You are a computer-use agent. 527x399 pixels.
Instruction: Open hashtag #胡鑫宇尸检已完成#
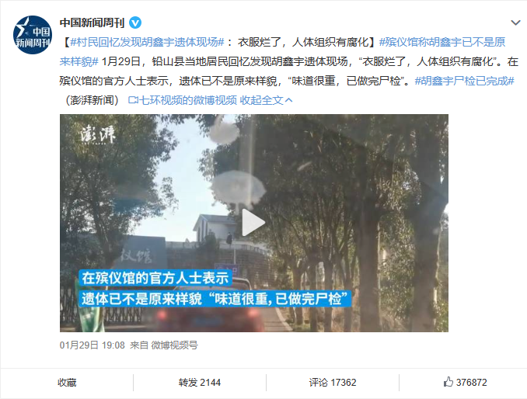coord(464,81)
